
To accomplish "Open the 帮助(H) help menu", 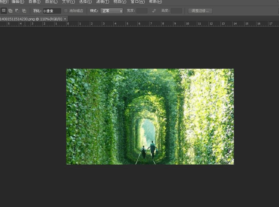I will click(x=155, y=2).
